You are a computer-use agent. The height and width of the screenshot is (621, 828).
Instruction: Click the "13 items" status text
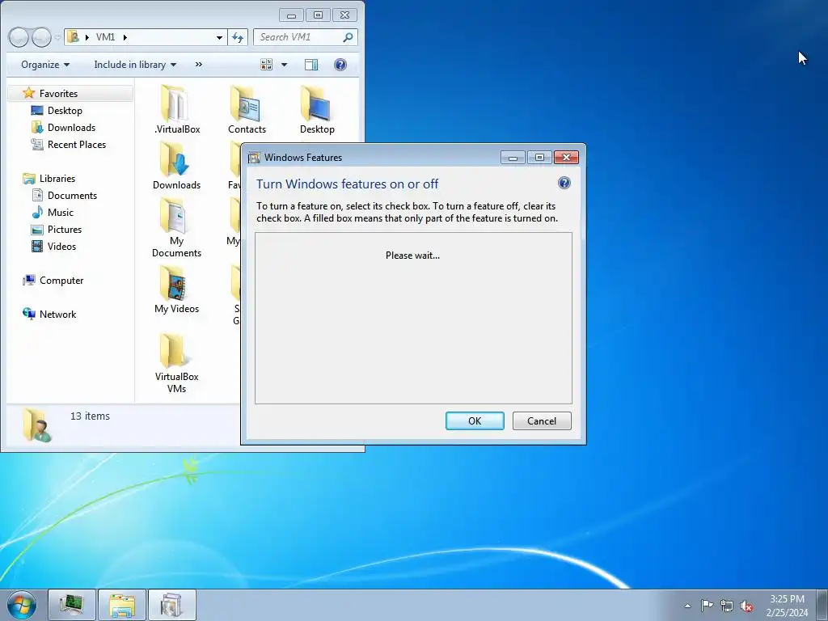pos(90,416)
